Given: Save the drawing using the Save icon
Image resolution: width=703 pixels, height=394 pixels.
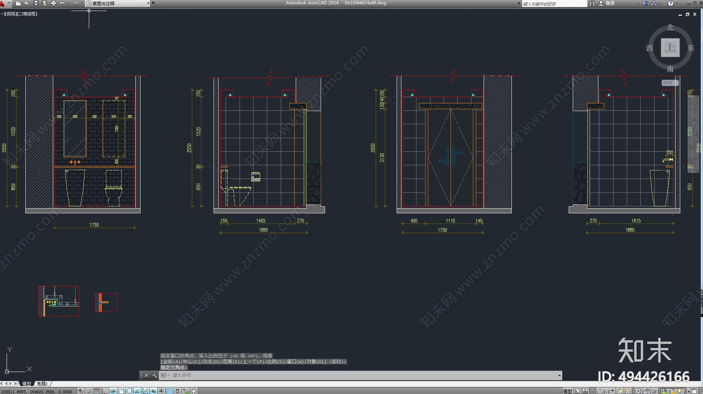Looking at the screenshot, I should tap(36, 3).
